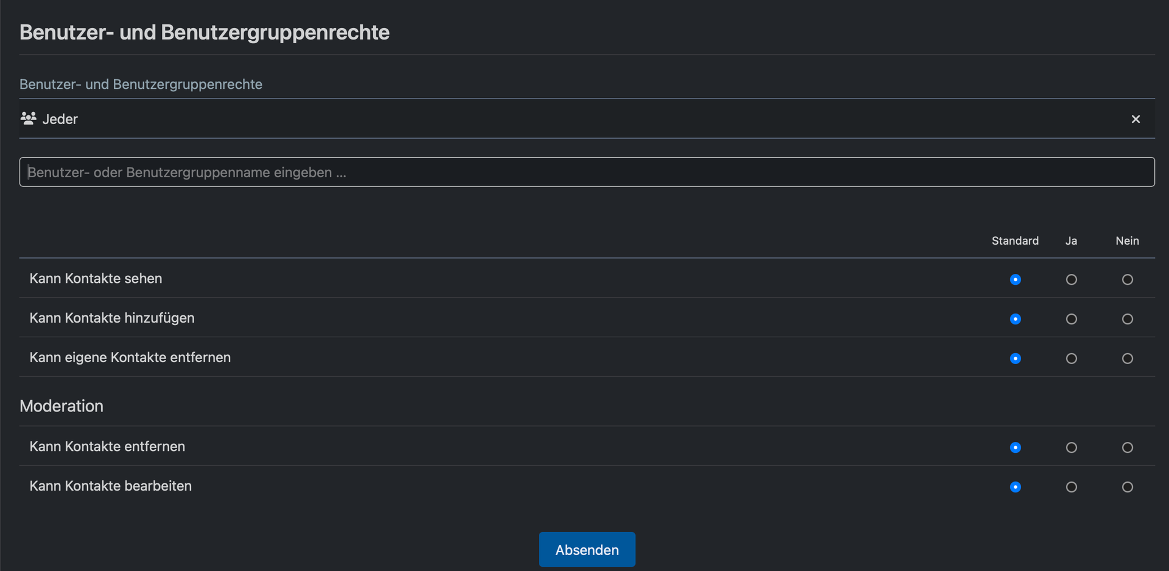Choose Standard for 'Kann Kontakte bearbeiten'
The height and width of the screenshot is (571, 1169).
click(x=1015, y=487)
